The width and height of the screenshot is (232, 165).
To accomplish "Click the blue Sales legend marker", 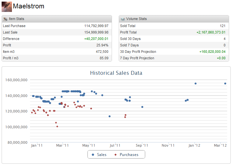I will tap(93, 155).
